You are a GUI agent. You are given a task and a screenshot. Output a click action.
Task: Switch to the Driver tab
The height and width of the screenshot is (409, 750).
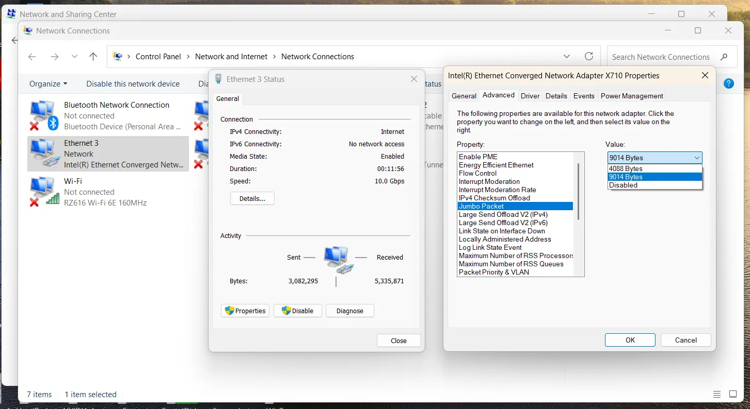click(530, 96)
